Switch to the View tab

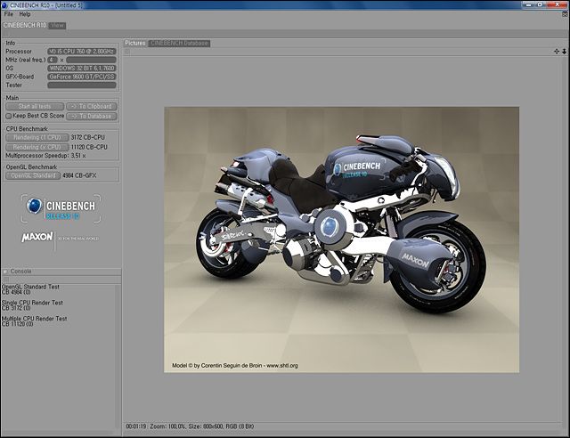click(57, 26)
